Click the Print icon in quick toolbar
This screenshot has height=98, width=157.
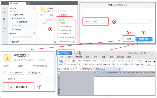[68, 69]
